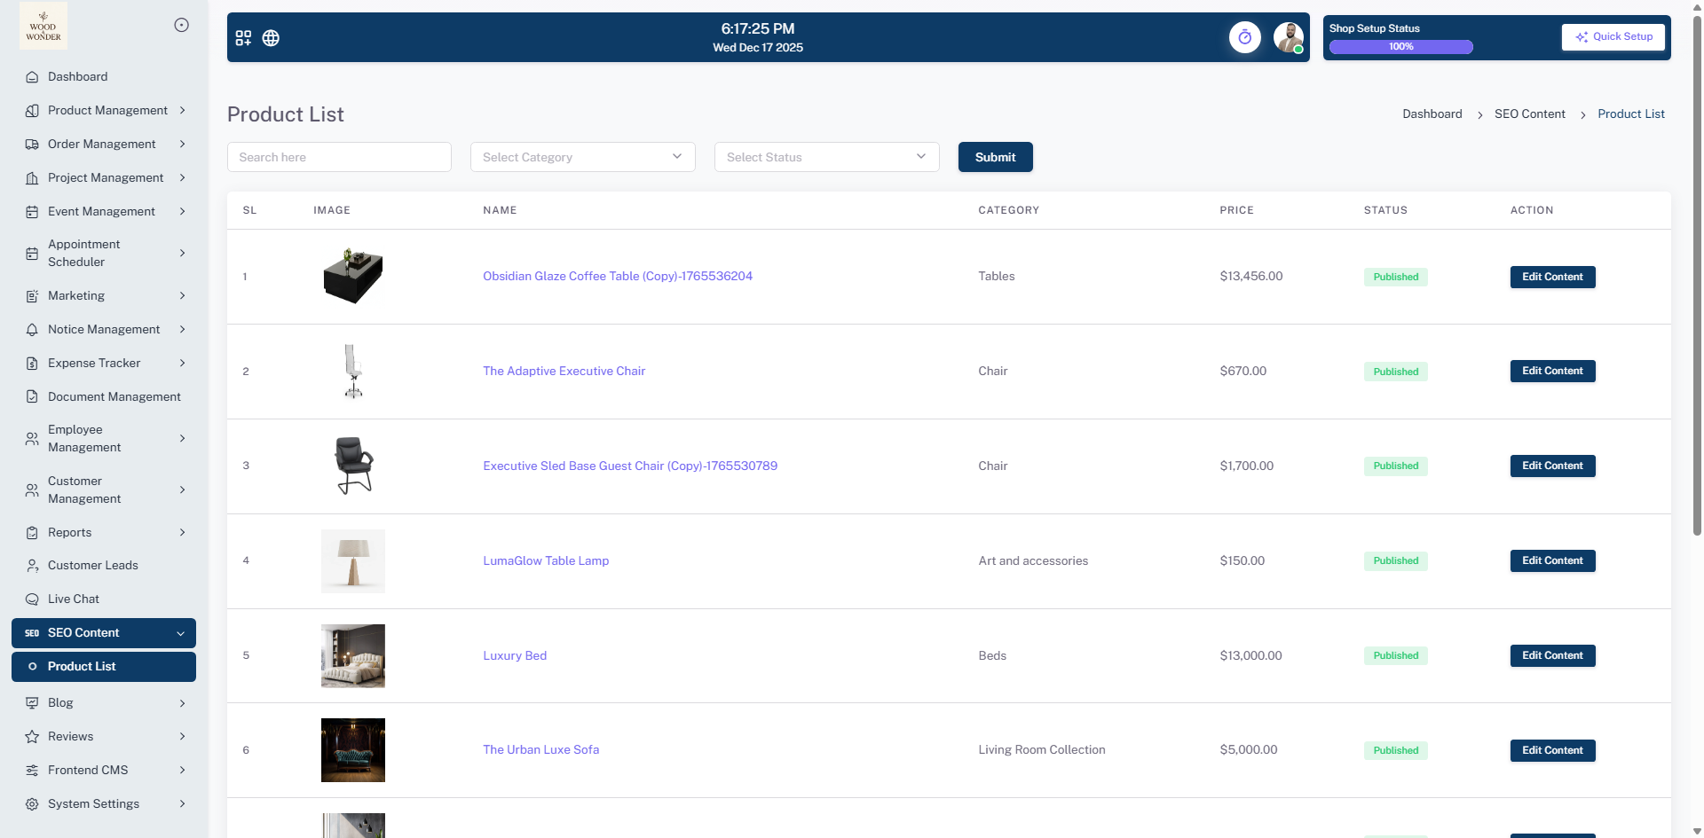Open Live Chat in the sidebar
The image size is (1704, 838).
tap(73, 599)
